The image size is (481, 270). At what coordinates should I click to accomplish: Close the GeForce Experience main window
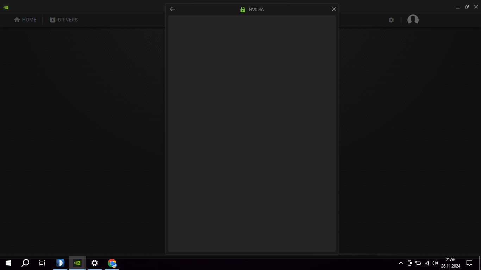click(476, 7)
